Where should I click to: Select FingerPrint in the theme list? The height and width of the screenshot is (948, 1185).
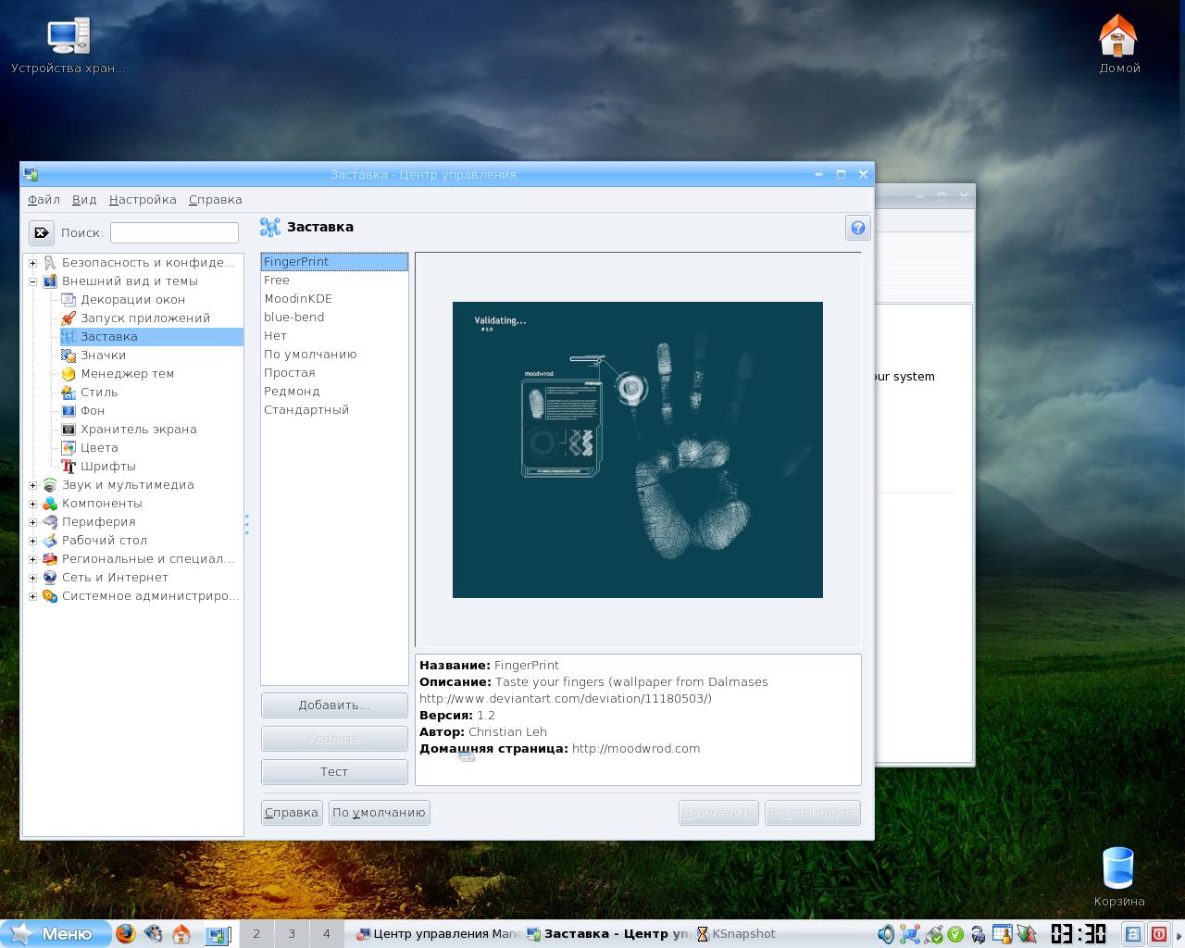tap(334, 262)
